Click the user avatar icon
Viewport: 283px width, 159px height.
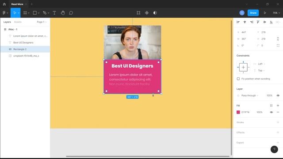(x=242, y=13)
